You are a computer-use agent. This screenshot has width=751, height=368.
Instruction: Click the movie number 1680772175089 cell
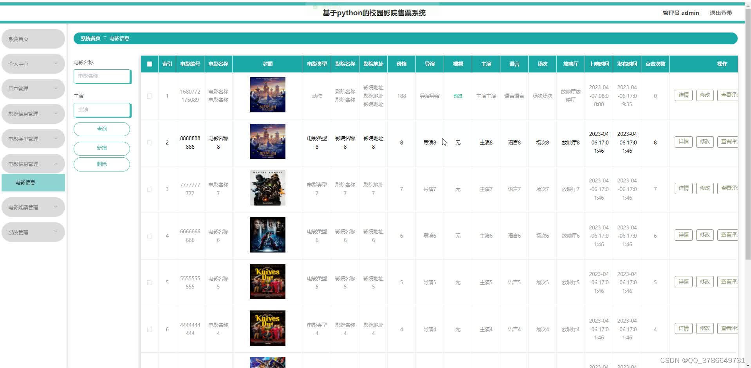190,96
